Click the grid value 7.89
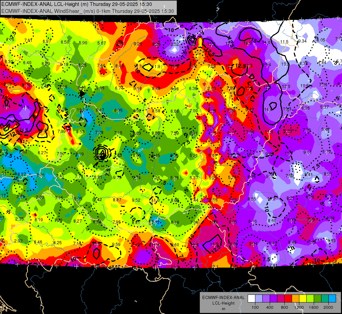 (x=231, y=88)
